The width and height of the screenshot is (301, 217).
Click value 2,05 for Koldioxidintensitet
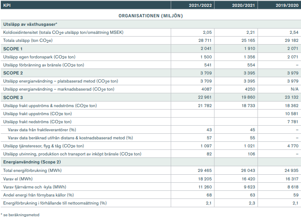pos(207,32)
